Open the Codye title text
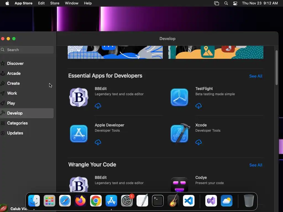Image resolution: width=283 pixels, height=212 pixels. coord(201,177)
